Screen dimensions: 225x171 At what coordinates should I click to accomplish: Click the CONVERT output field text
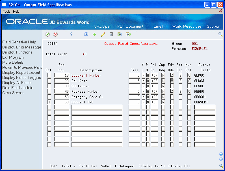point(201,102)
